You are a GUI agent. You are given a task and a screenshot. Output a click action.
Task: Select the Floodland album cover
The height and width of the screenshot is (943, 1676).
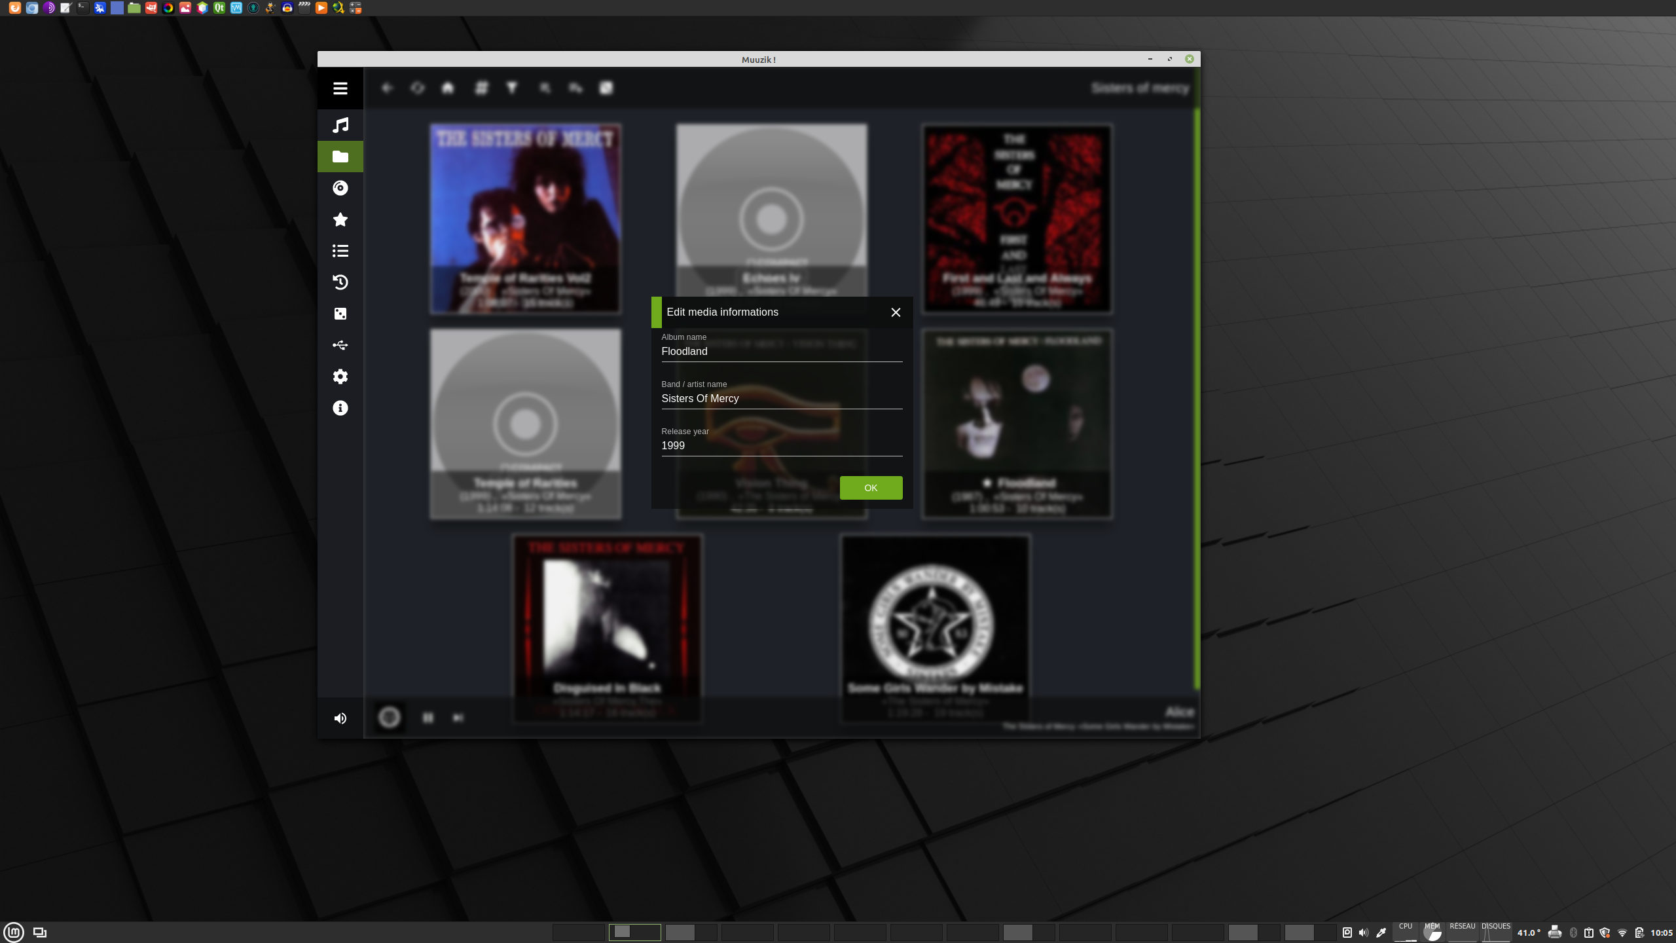(1017, 424)
